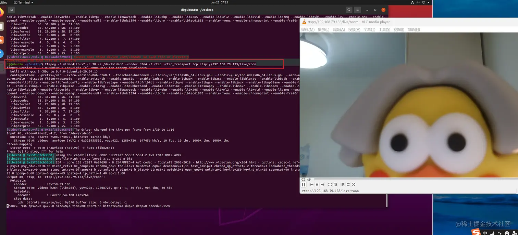
Task: Open VLC 媒体(M) menu
Action: point(308,30)
